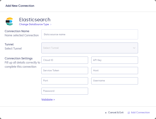Expand the tunnel list with the chevron arrow
The height and width of the screenshot is (119, 156).
(134, 48)
